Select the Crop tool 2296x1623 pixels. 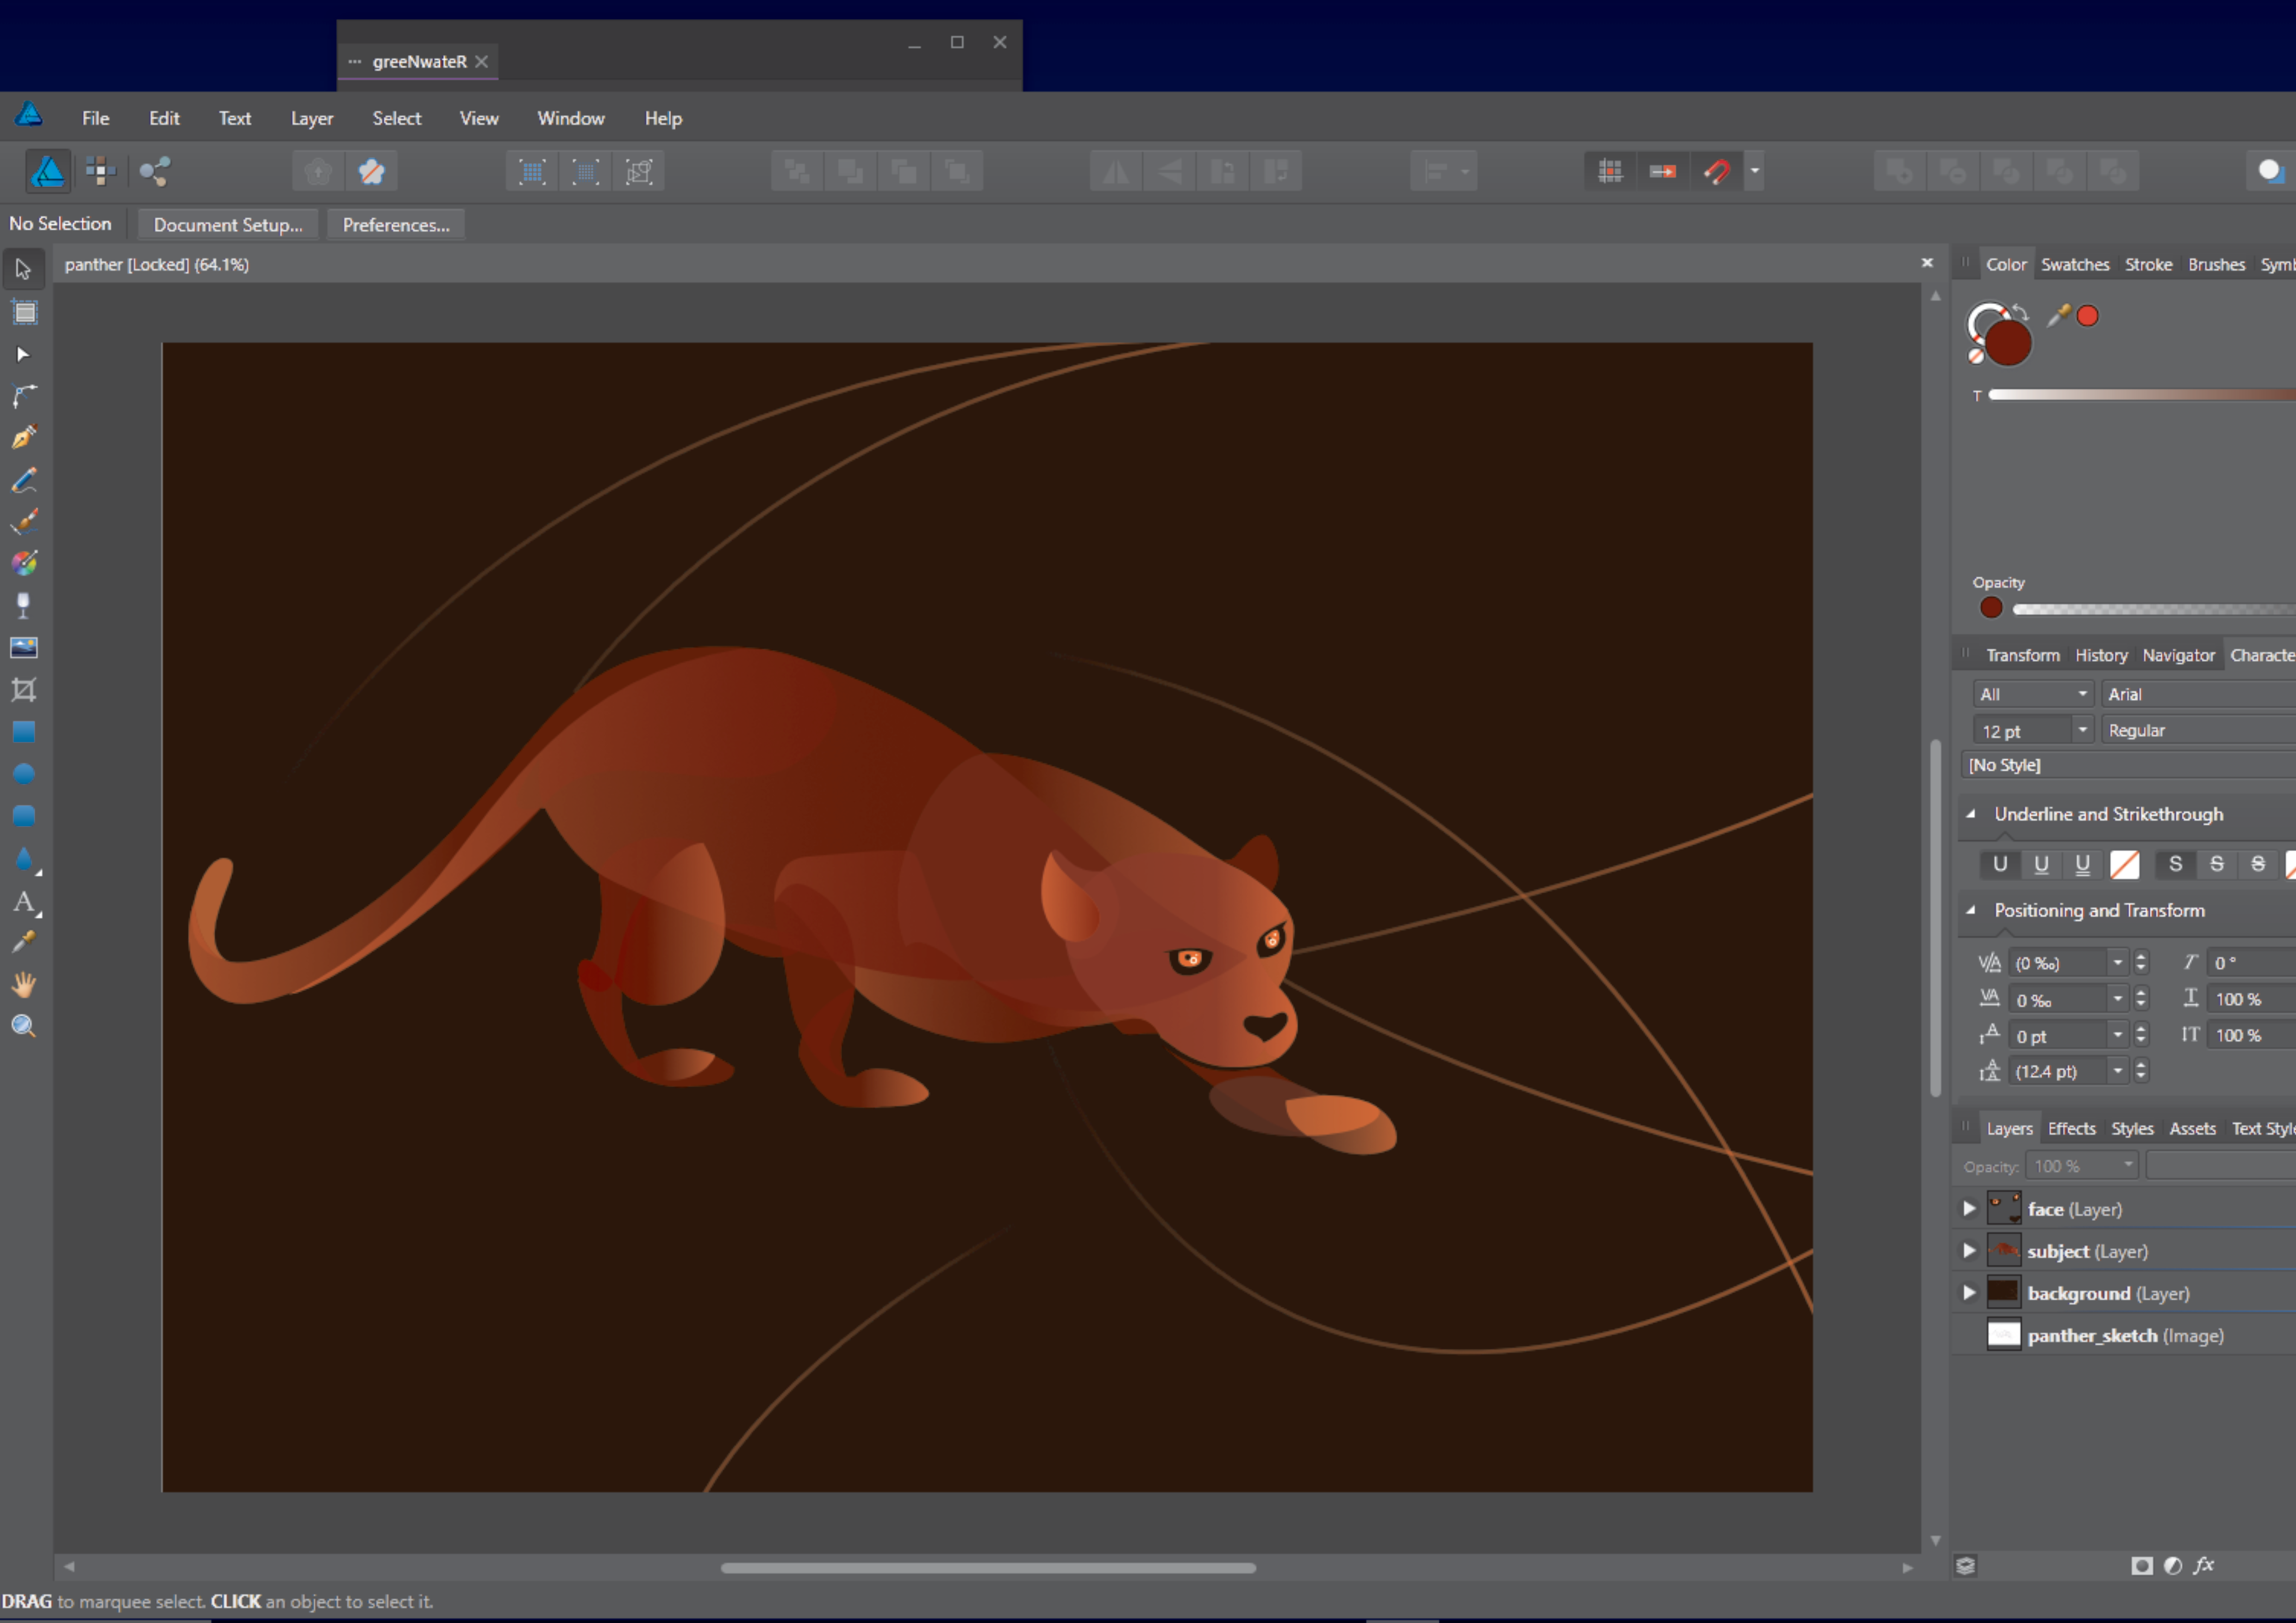click(x=24, y=689)
